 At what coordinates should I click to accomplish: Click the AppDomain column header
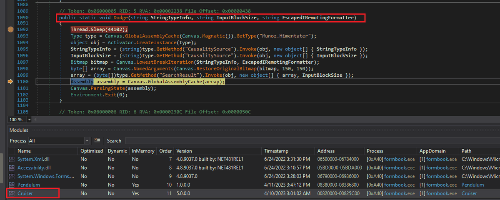(x=432, y=151)
